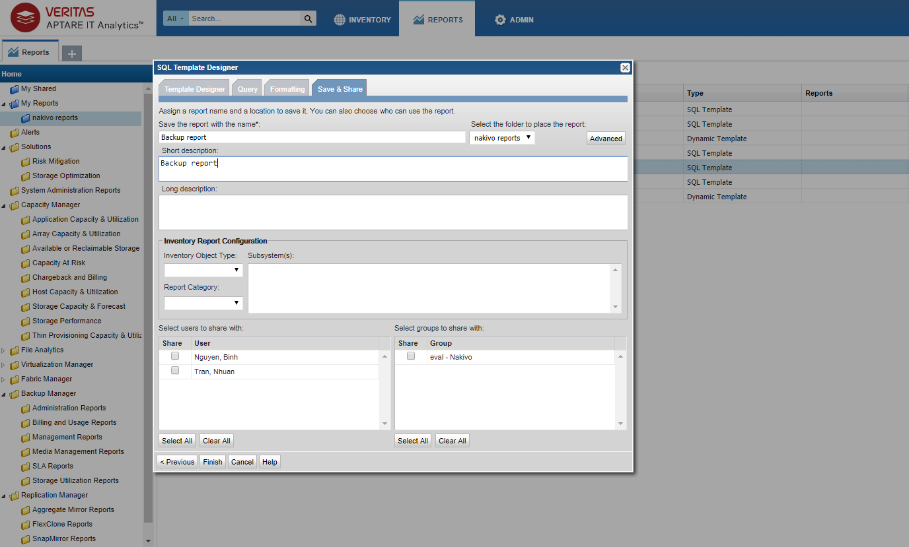Viewport: 909px width, 547px height.
Task: Check share box for Tran, Nhuan
Action: click(175, 371)
